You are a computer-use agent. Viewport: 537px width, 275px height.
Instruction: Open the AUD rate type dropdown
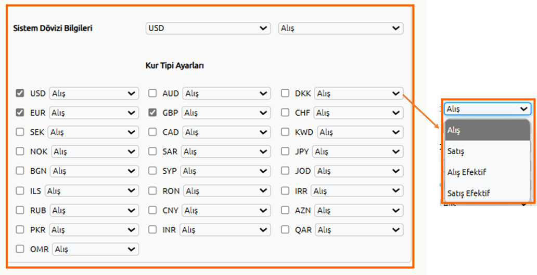click(x=226, y=93)
